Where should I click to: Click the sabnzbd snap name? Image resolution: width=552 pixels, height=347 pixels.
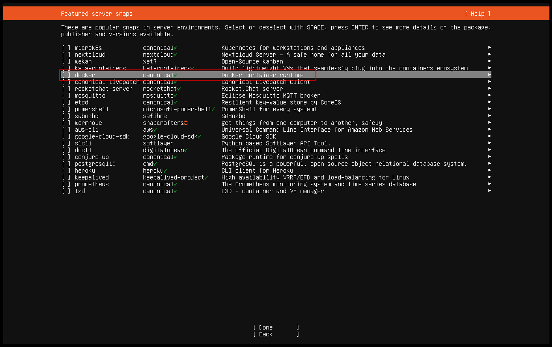pyautogui.click(x=87, y=116)
